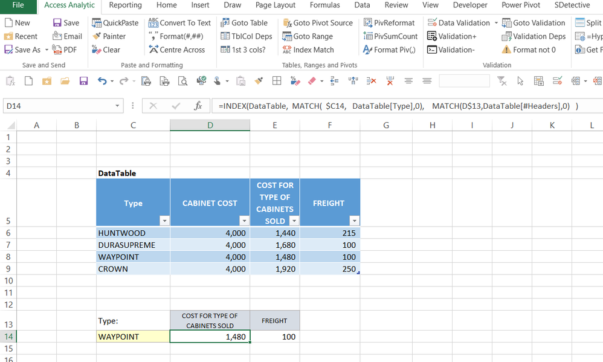Click 1st 3 cols? tool
The height and width of the screenshot is (362, 603).
243,50
